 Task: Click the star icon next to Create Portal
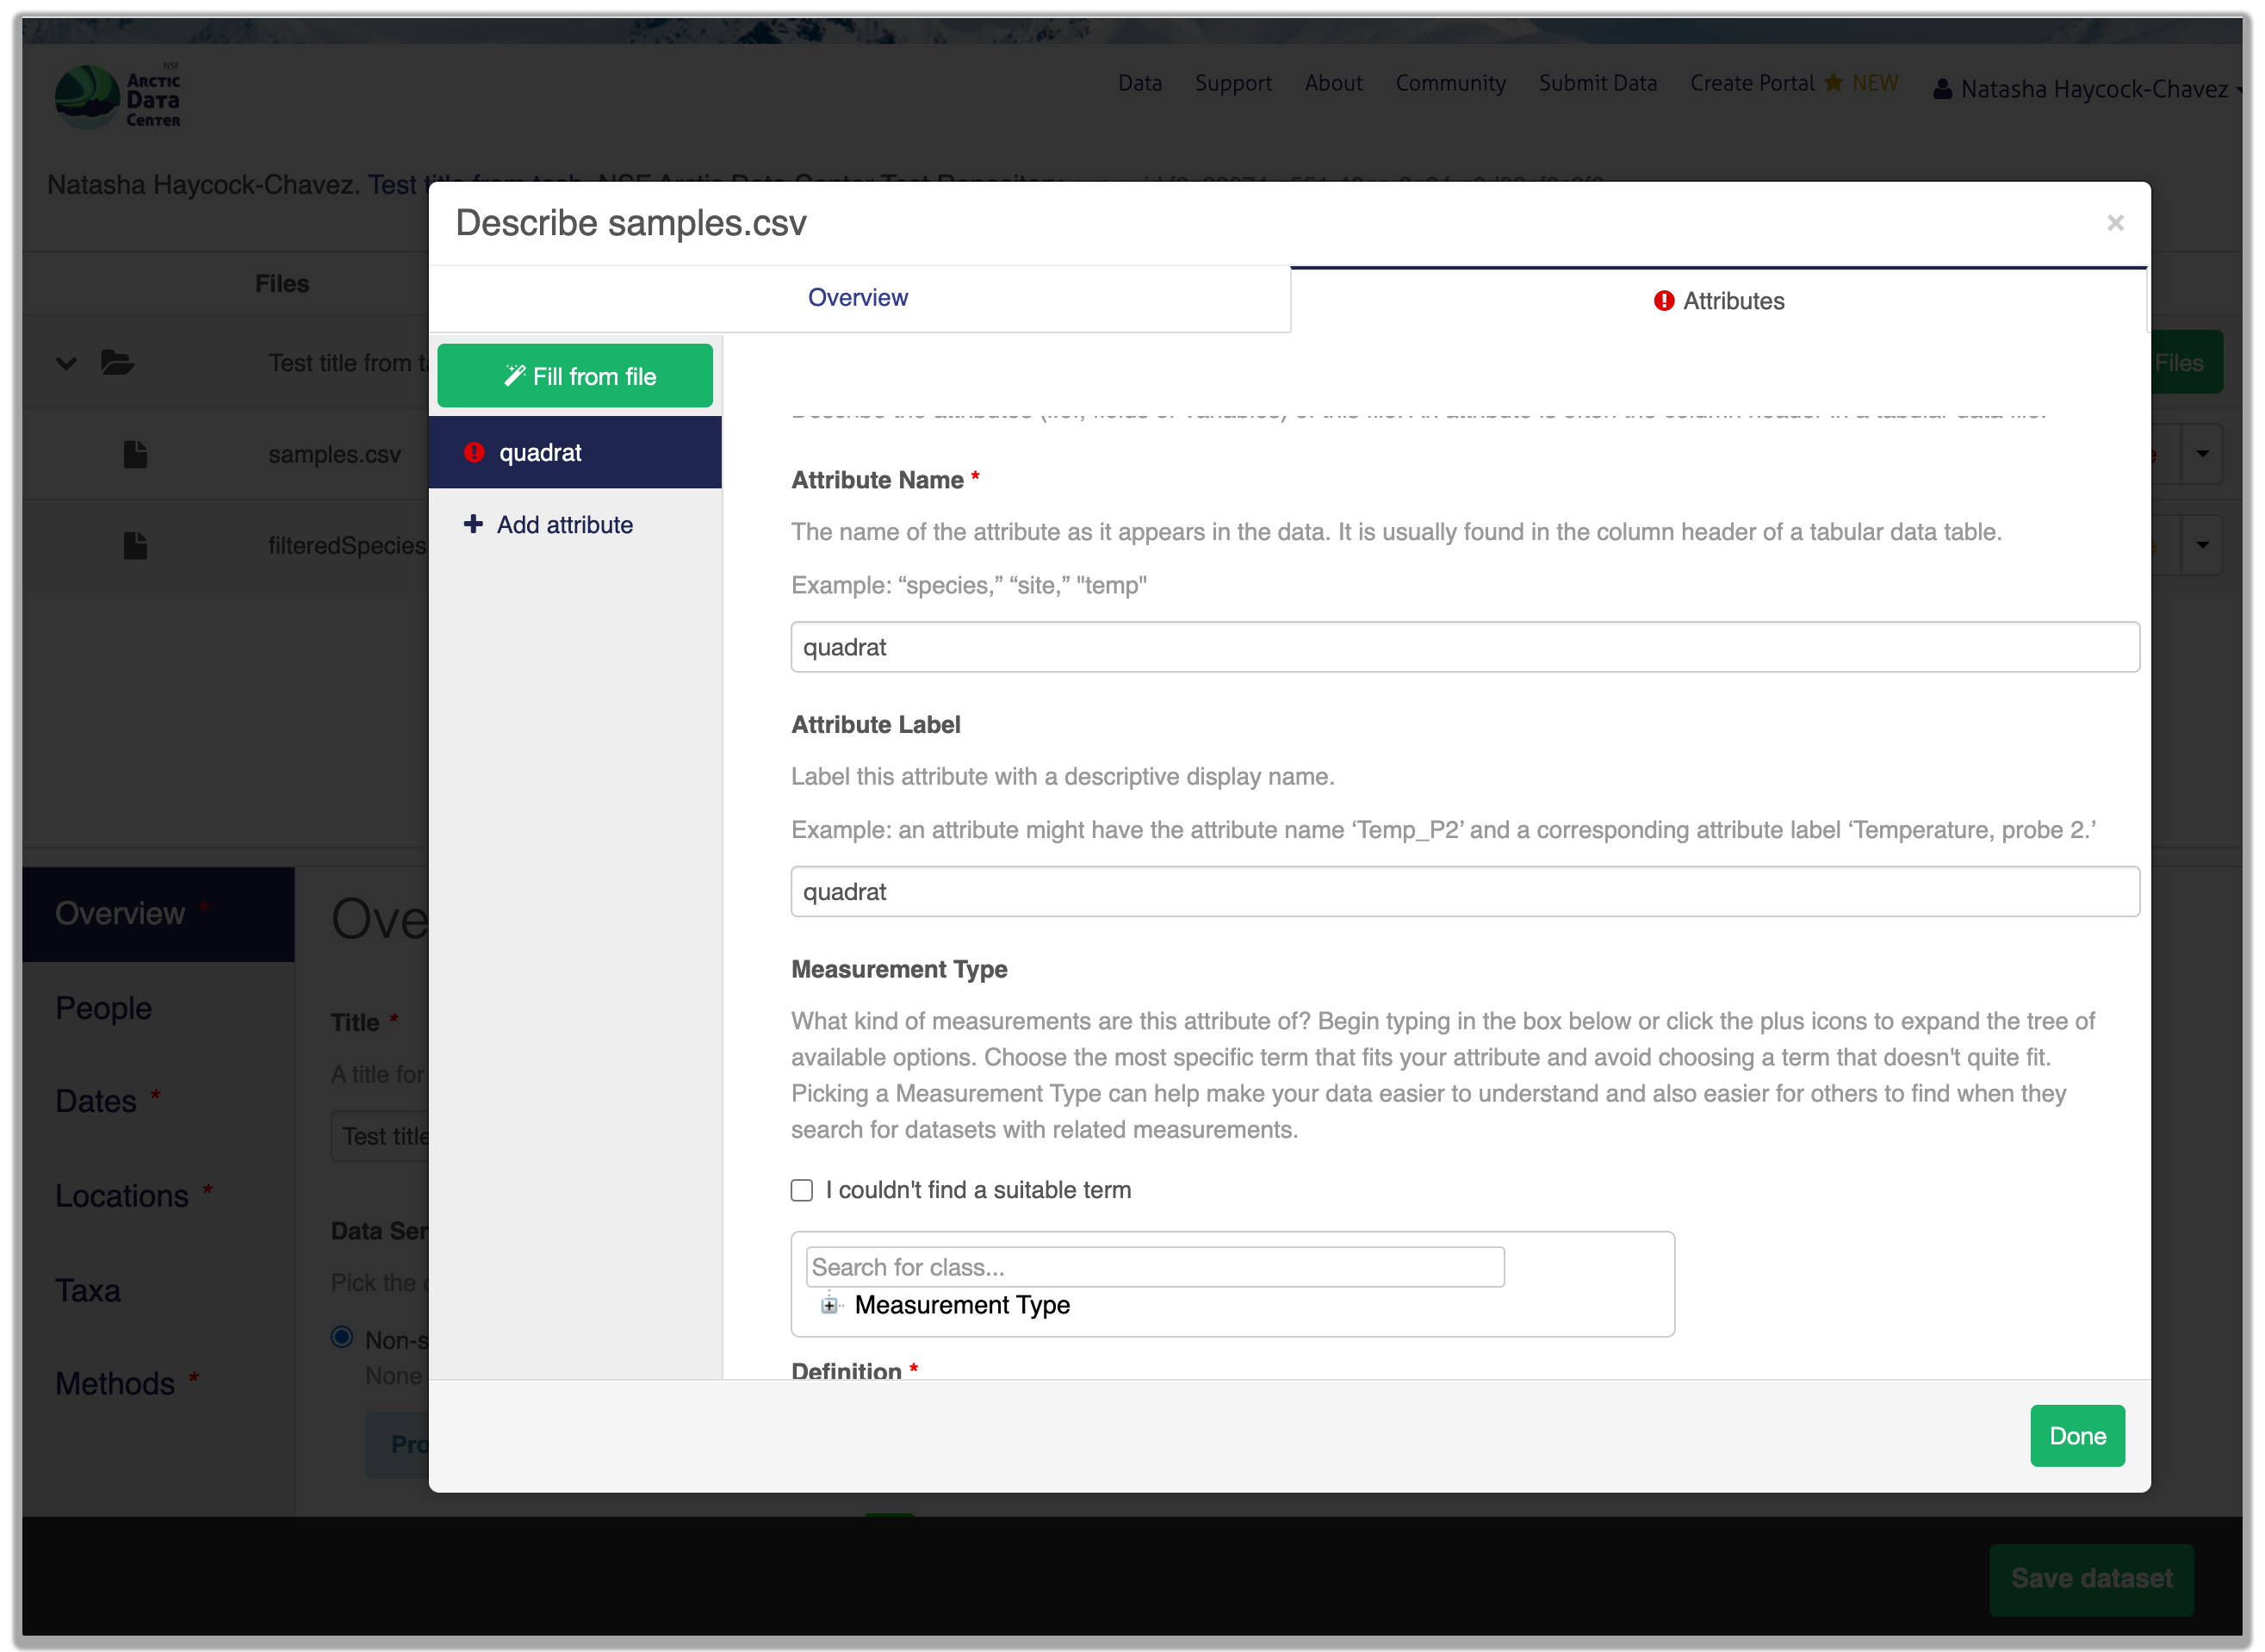pos(1833,83)
